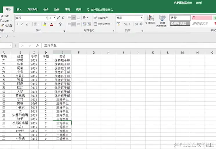Switch to the 数据 tab
Viewport: 216px width, 149px height.
[x=57, y=10]
